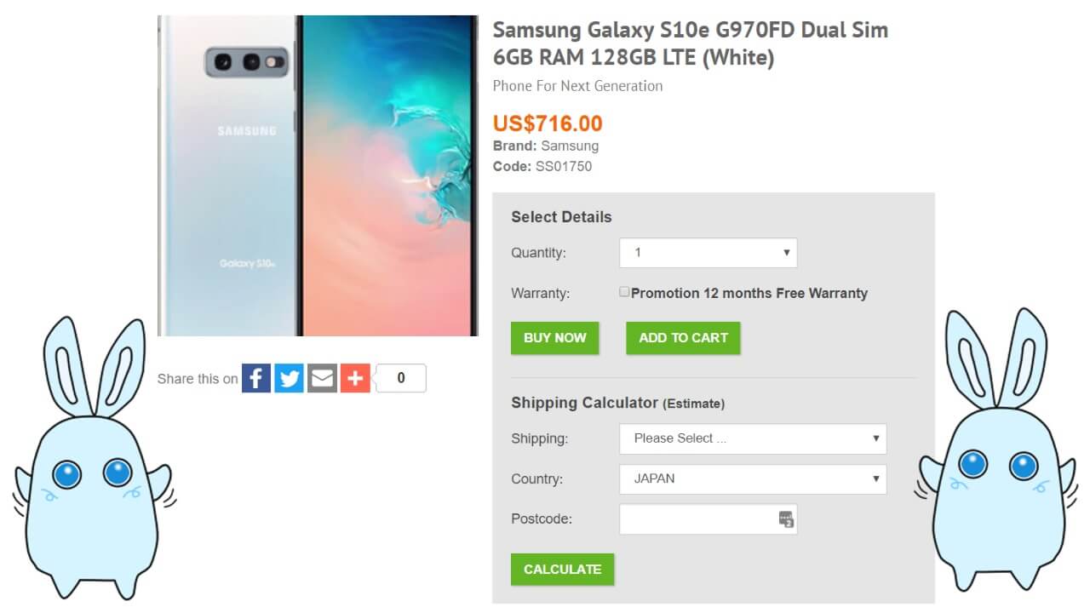Share product via Twitter bird icon
The width and height of the screenshot is (1090, 613).
pos(290,378)
